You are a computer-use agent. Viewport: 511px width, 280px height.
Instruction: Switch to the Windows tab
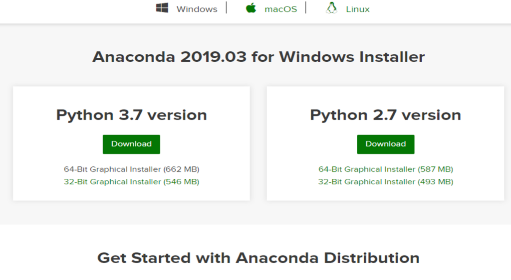coord(197,9)
